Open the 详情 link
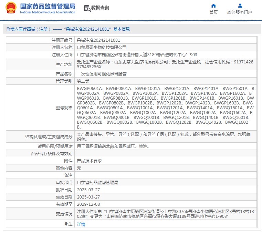Image resolution: width=262 pixels, height=233 pixels. pos(81,224)
